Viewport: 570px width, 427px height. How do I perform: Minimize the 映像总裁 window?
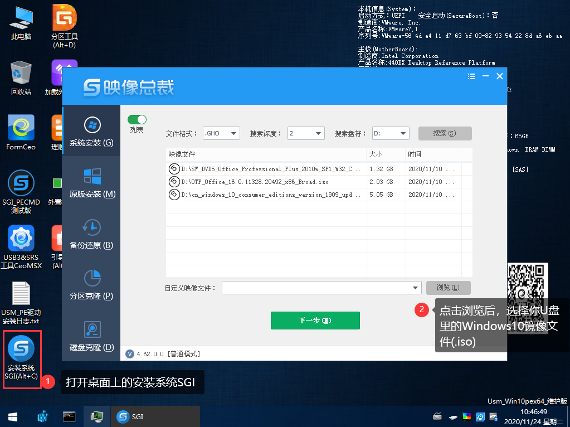tap(486, 76)
